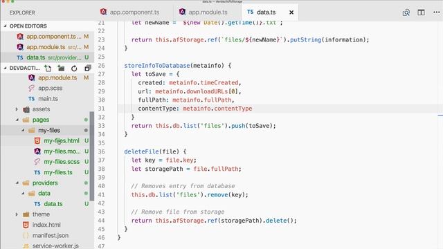Open the more actions ellipsis menu
Screen dimensions: 443x249
click(x=436, y=12)
